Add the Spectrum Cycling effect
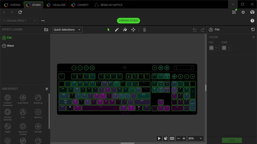The width and height of the screenshot is (257, 144). [23, 129]
